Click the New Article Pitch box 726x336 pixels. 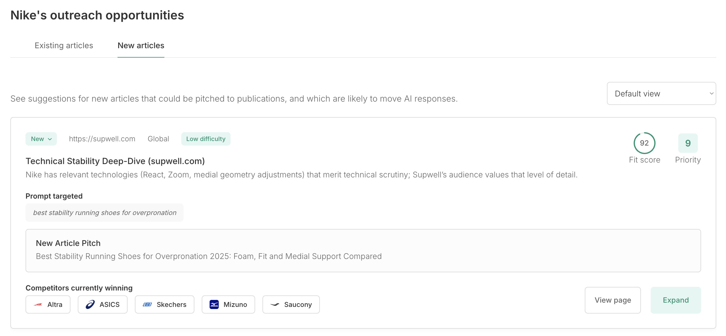pyautogui.click(x=363, y=250)
